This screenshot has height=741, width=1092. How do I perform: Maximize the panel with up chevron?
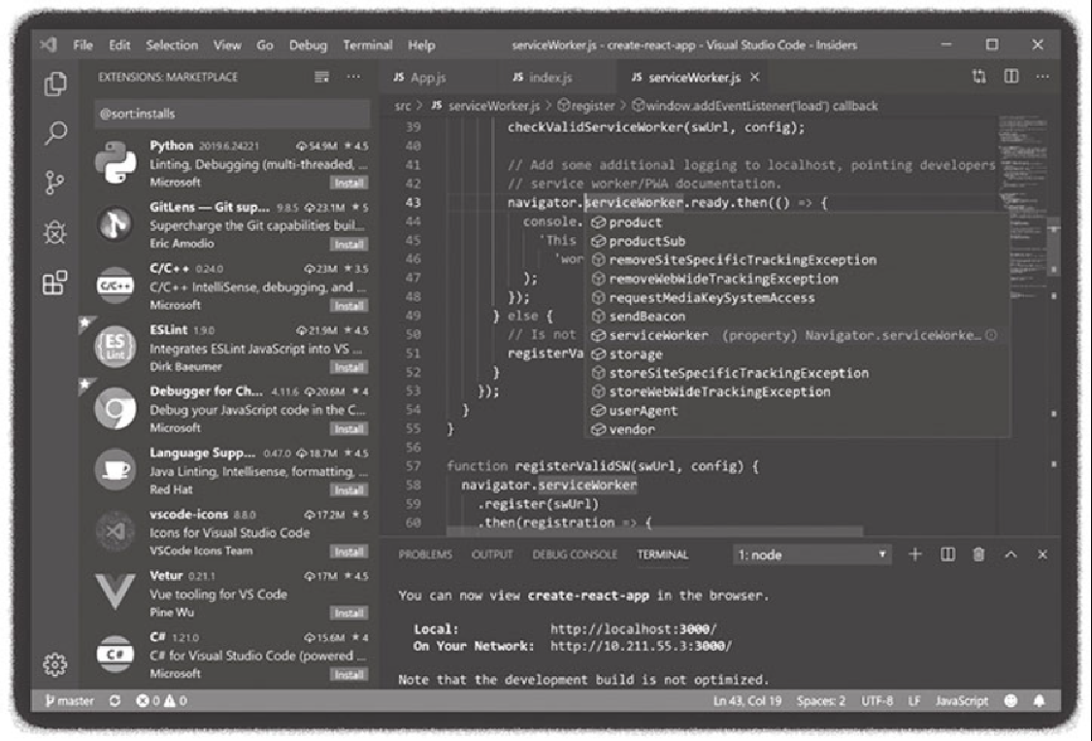point(1010,555)
